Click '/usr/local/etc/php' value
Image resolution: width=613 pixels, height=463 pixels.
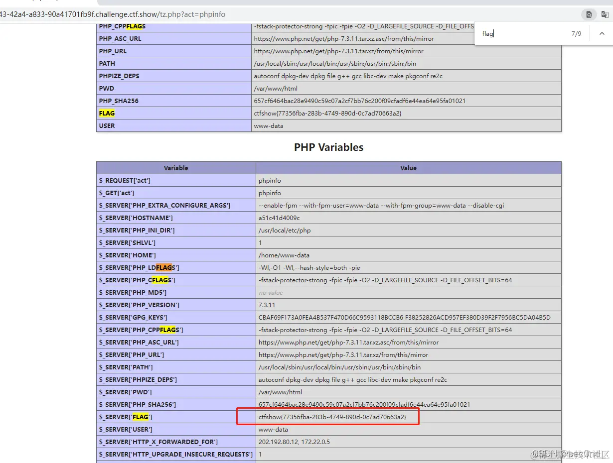pos(285,230)
